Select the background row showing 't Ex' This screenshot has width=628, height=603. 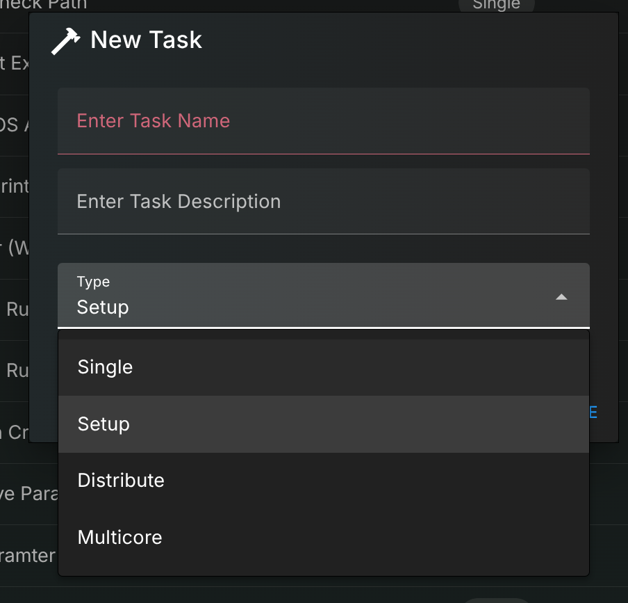(14, 64)
